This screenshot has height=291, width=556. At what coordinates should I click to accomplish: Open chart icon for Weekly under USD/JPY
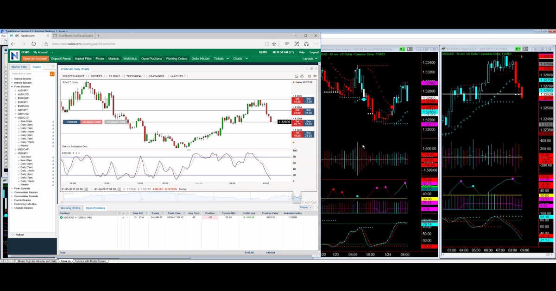click(53, 185)
